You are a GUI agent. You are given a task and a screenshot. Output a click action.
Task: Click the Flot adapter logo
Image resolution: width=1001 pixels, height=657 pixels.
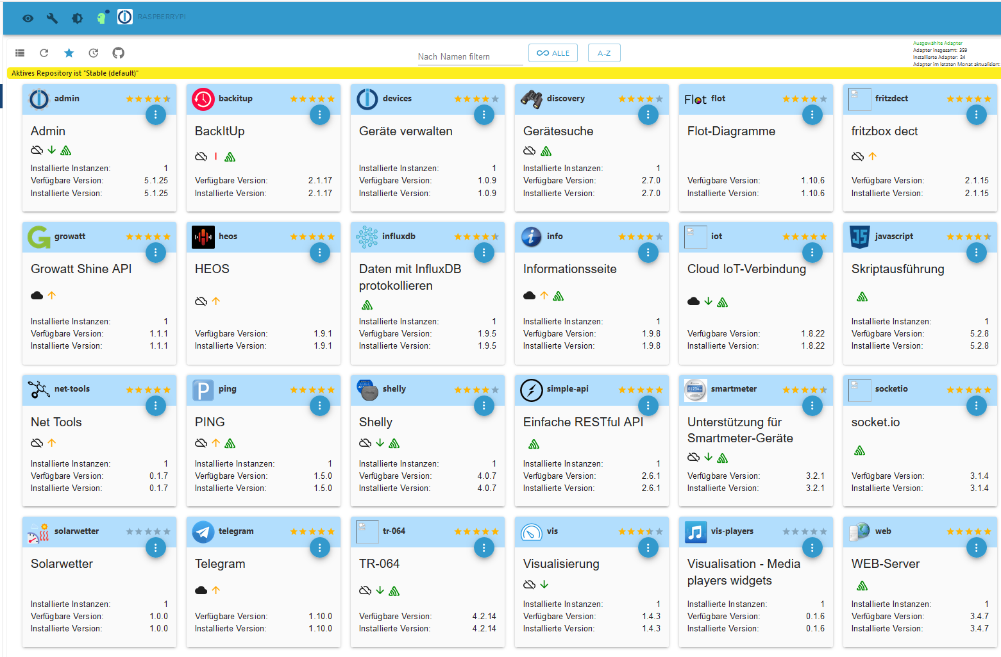(696, 99)
